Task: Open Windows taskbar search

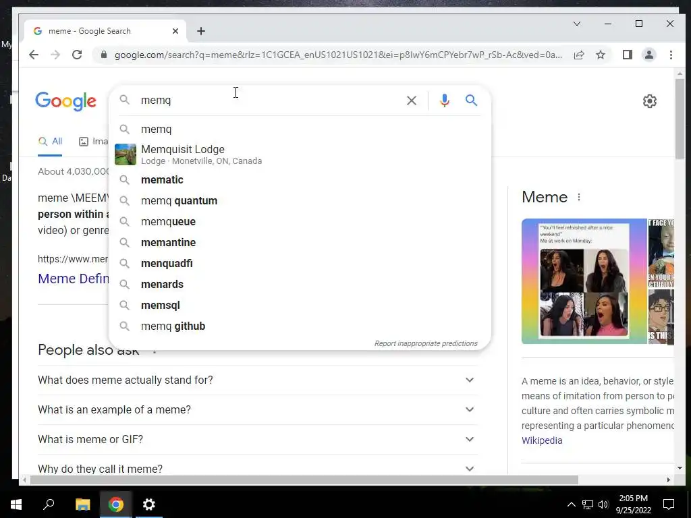Action: coord(49,505)
